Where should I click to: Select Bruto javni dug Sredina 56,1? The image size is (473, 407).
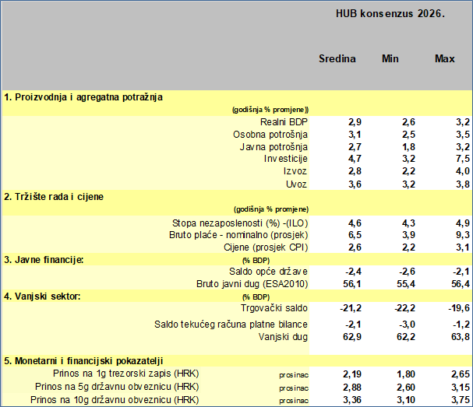click(x=352, y=284)
